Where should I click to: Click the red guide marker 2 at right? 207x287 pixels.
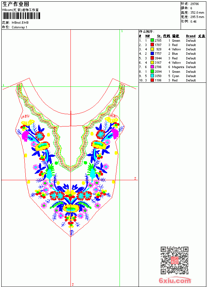point(135,178)
